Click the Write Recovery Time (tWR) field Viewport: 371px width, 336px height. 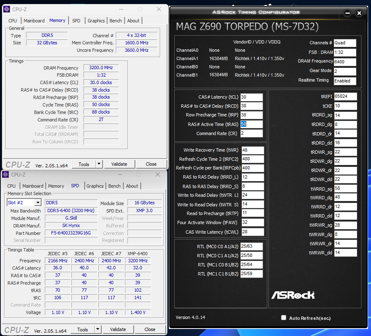[x=253, y=150]
